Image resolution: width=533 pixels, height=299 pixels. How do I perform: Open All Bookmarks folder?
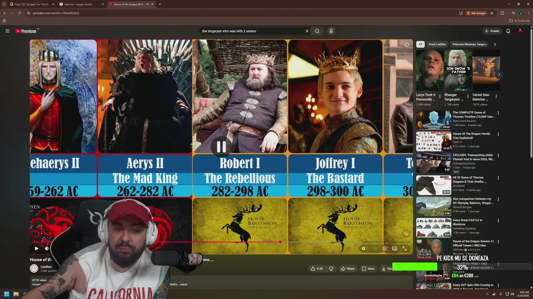point(519,21)
